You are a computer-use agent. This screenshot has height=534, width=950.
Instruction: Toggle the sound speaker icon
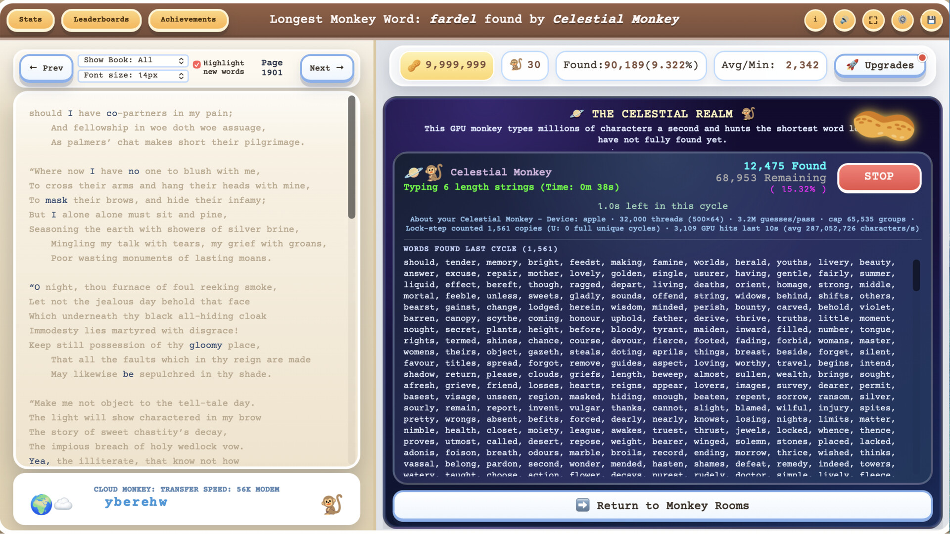(x=844, y=20)
